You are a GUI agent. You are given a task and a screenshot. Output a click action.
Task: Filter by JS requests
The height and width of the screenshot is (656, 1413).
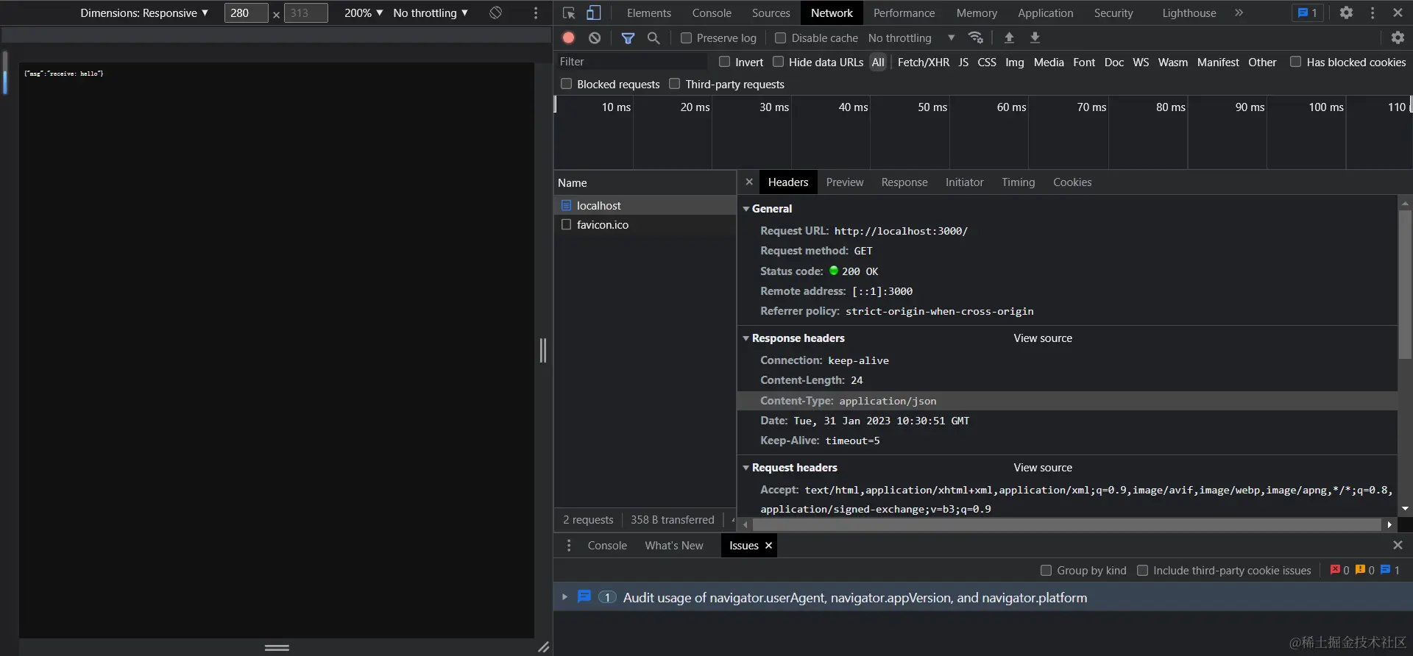963,62
